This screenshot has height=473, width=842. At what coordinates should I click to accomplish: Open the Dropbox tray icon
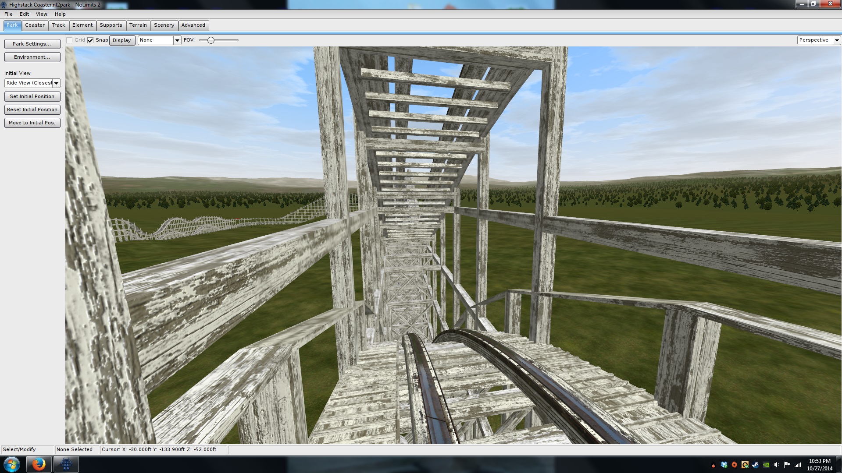[724, 465]
